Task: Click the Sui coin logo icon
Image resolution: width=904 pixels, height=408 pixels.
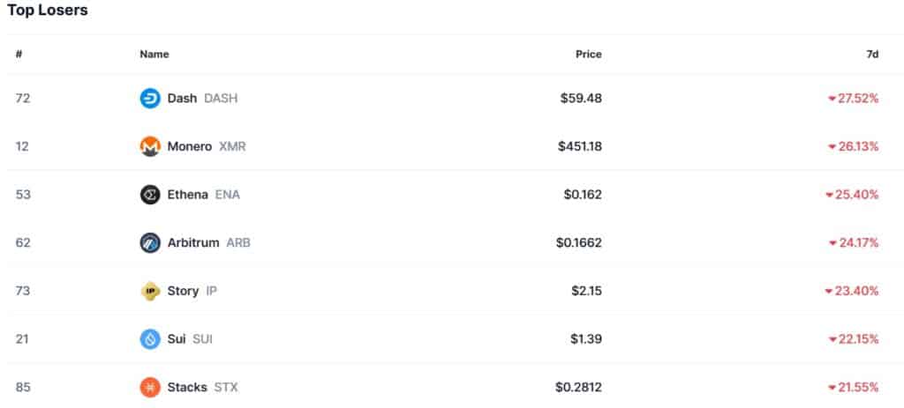Action: [150, 339]
